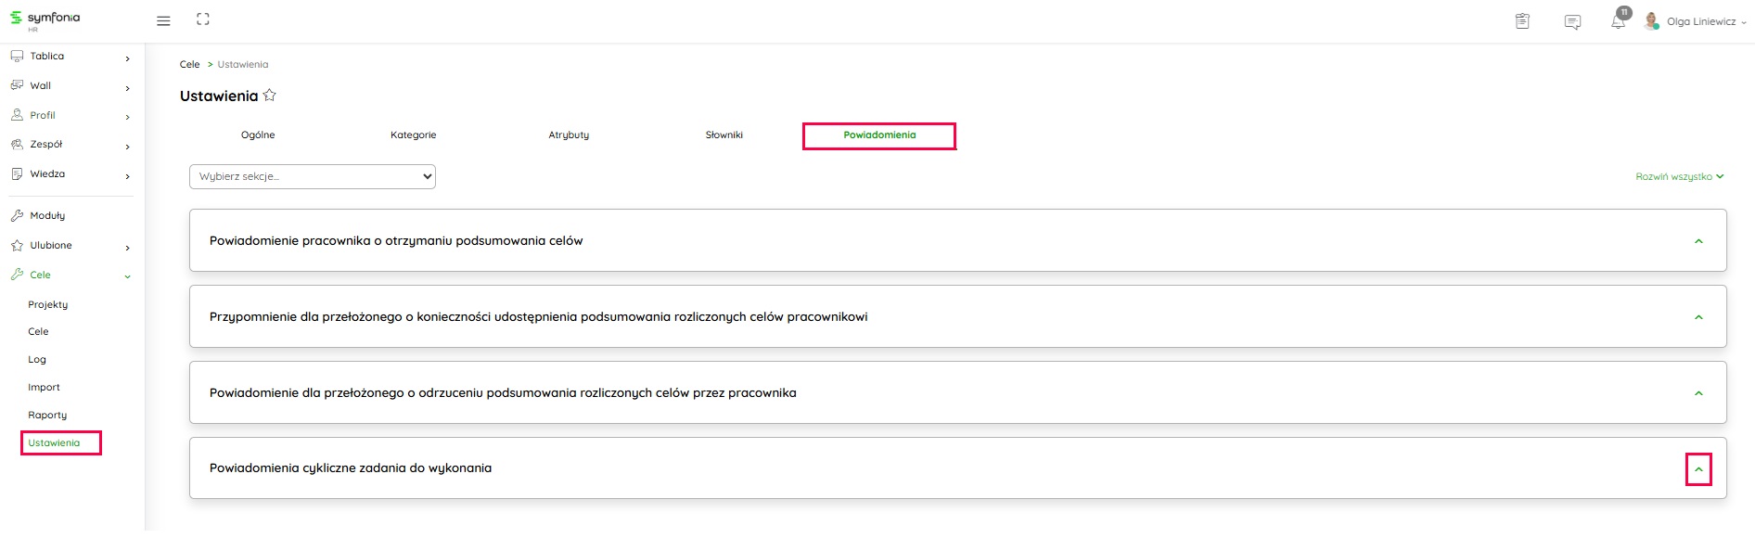
Task: Mark Ustawienia page as favorite star
Action: coord(270,96)
